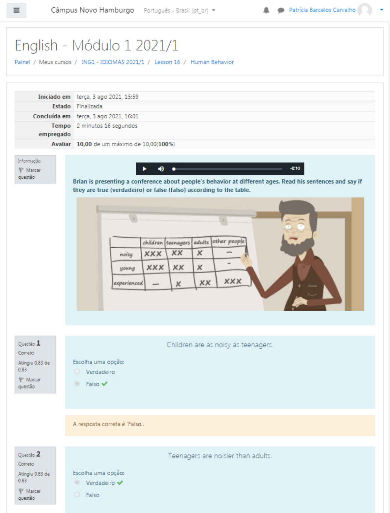Open the notifications bell
The height and width of the screenshot is (513, 390).
(266, 10)
